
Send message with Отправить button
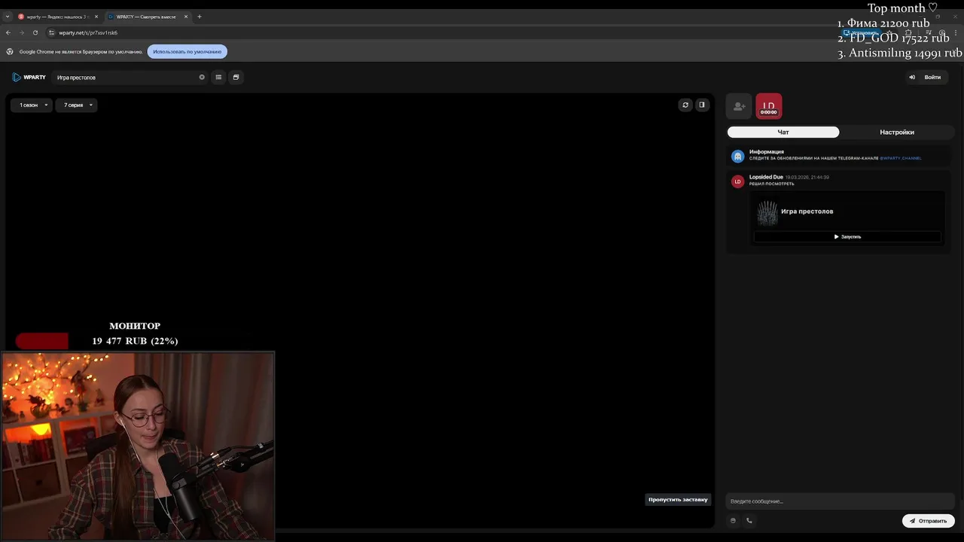point(929,520)
